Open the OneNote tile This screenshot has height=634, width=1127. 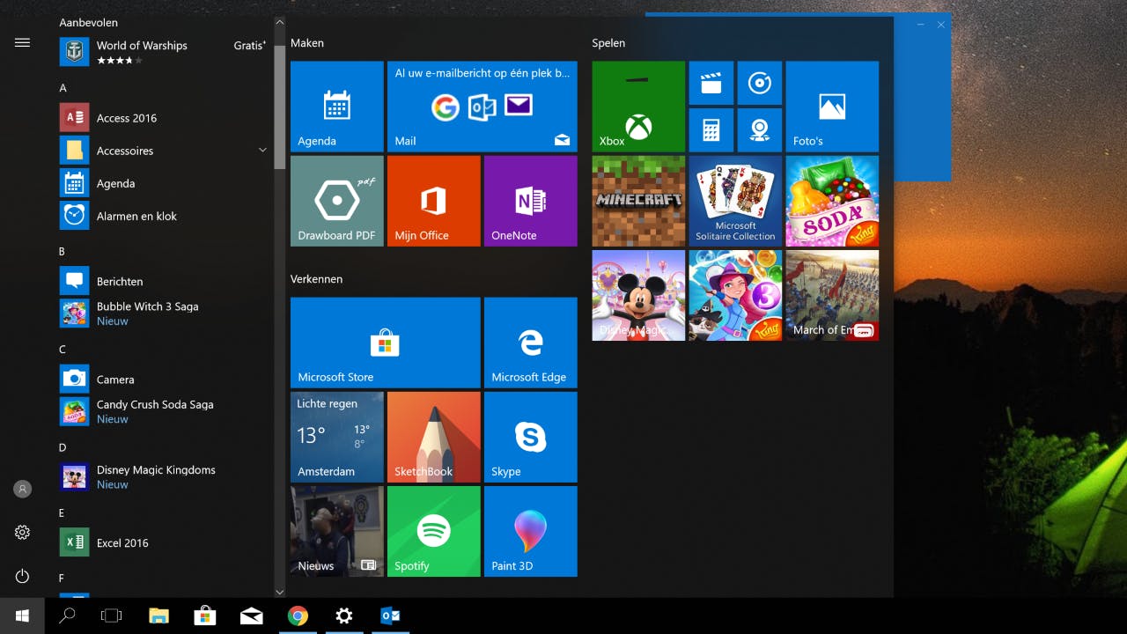(x=530, y=201)
